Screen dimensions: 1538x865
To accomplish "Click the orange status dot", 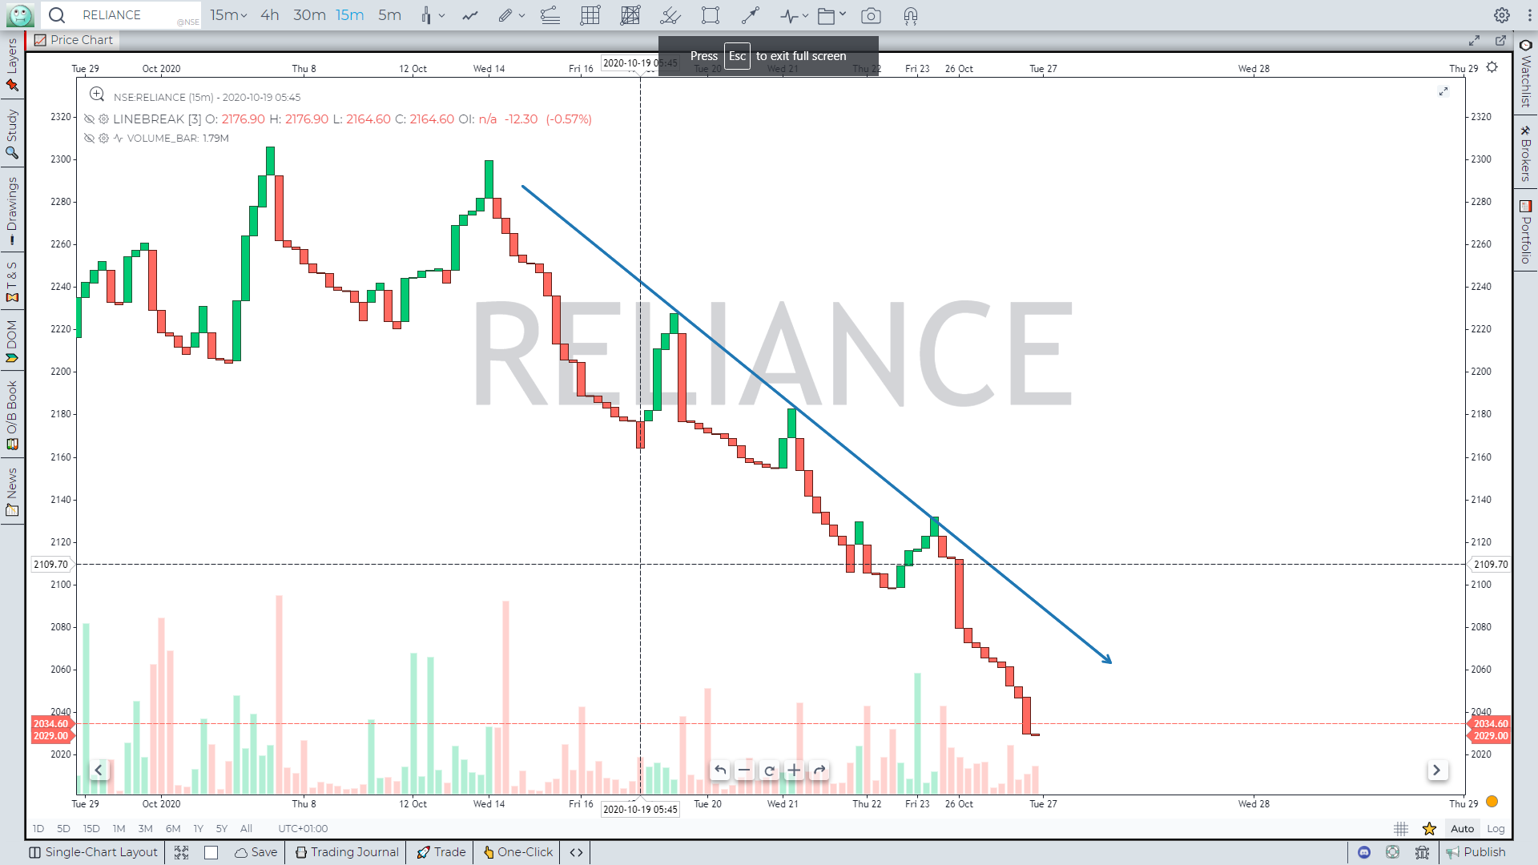I will click(1492, 802).
